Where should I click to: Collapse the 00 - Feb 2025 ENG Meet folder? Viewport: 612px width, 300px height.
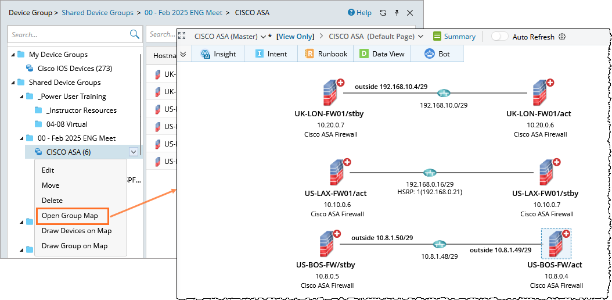point(21,138)
